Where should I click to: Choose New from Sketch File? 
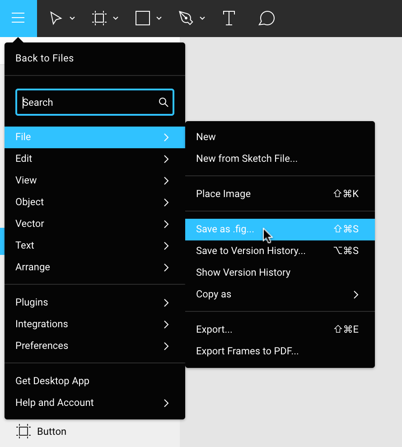coord(280,159)
